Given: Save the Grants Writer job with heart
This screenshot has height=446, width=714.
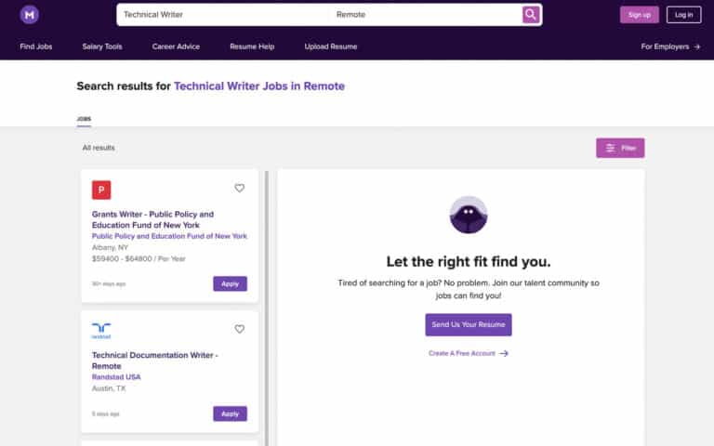Looking at the screenshot, I should click(239, 188).
